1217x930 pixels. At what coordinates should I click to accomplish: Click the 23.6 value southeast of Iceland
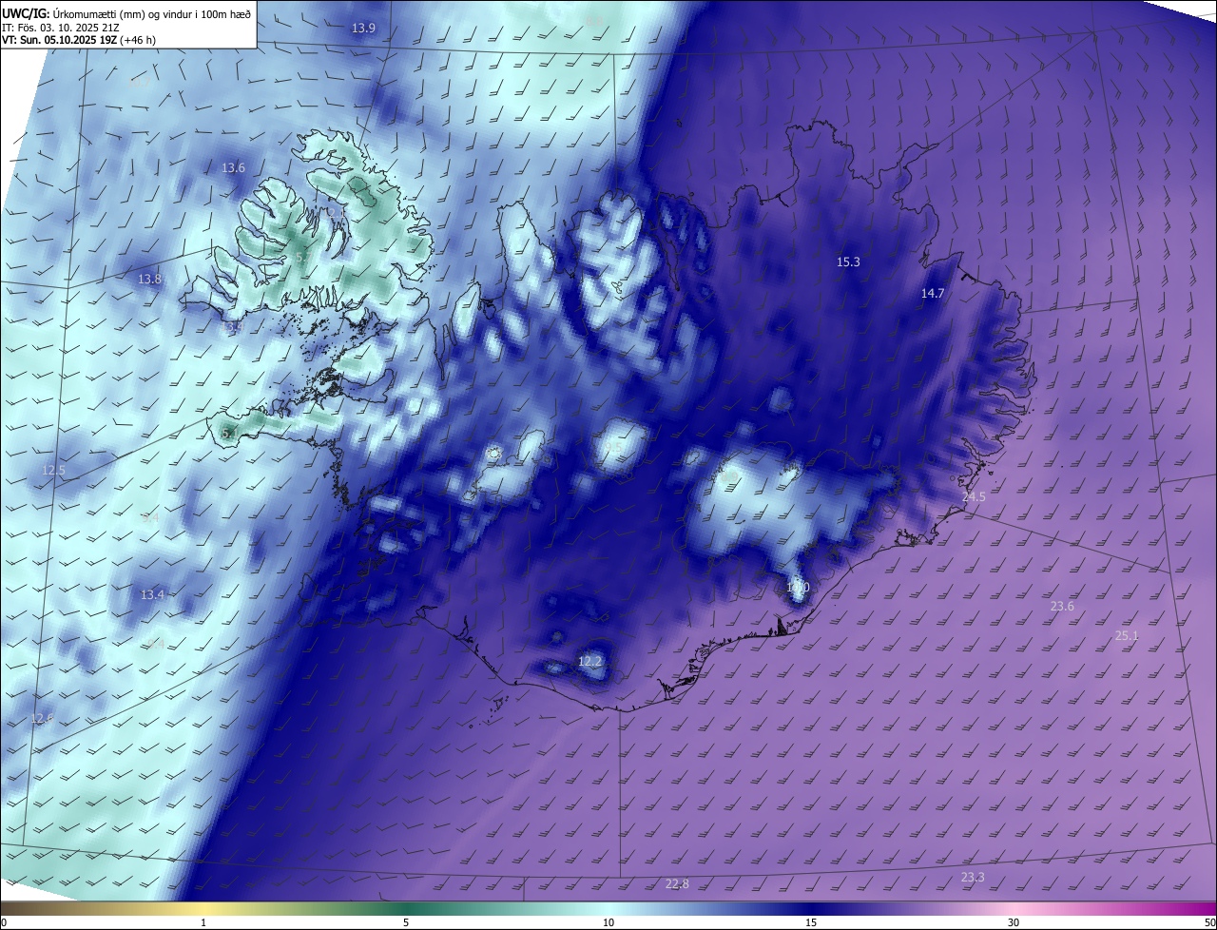(1062, 607)
